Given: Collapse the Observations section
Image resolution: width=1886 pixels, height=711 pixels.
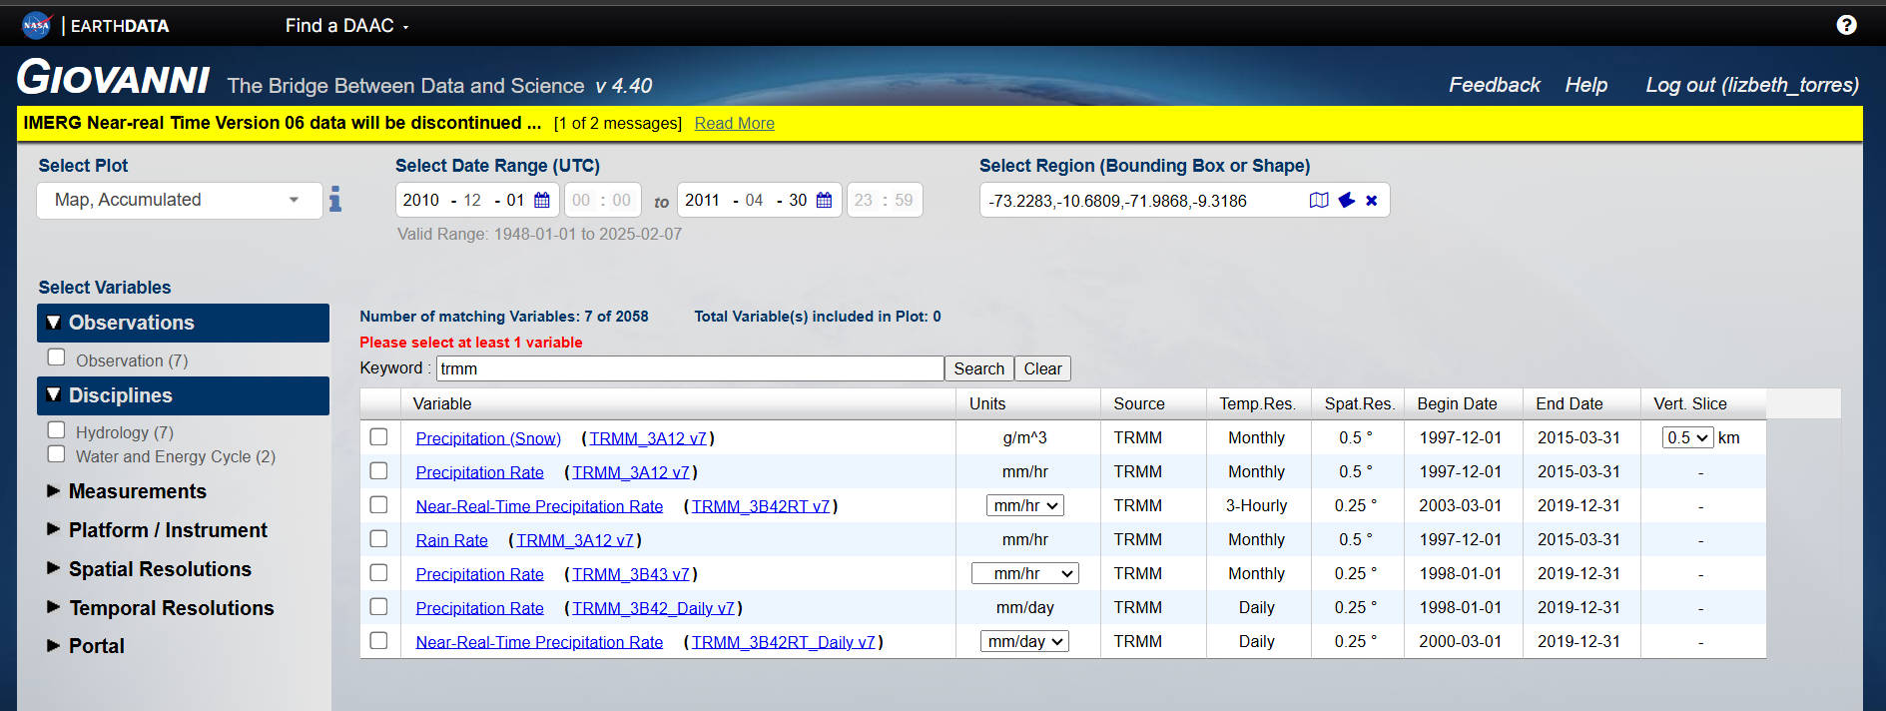Looking at the screenshot, I should pyautogui.click(x=183, y=323).
